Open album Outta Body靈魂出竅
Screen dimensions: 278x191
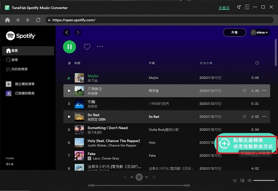(164, 130)
